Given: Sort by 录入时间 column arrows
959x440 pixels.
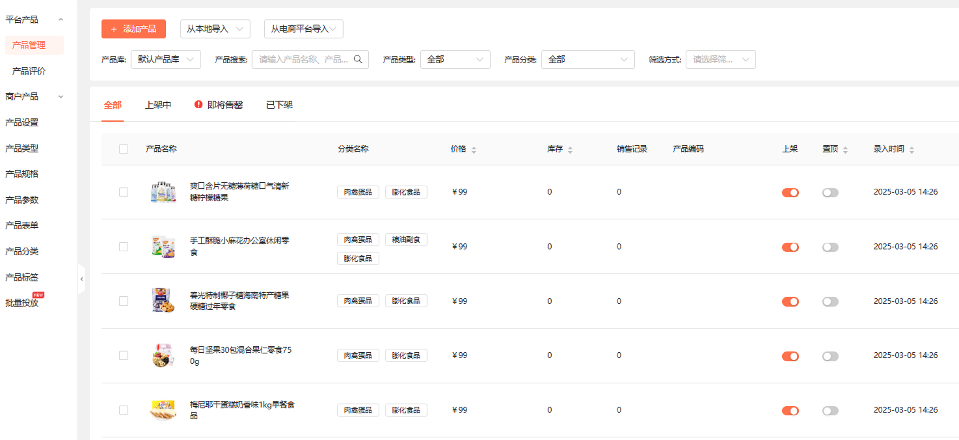Looking at the screenshot, I should pos(911,150).
